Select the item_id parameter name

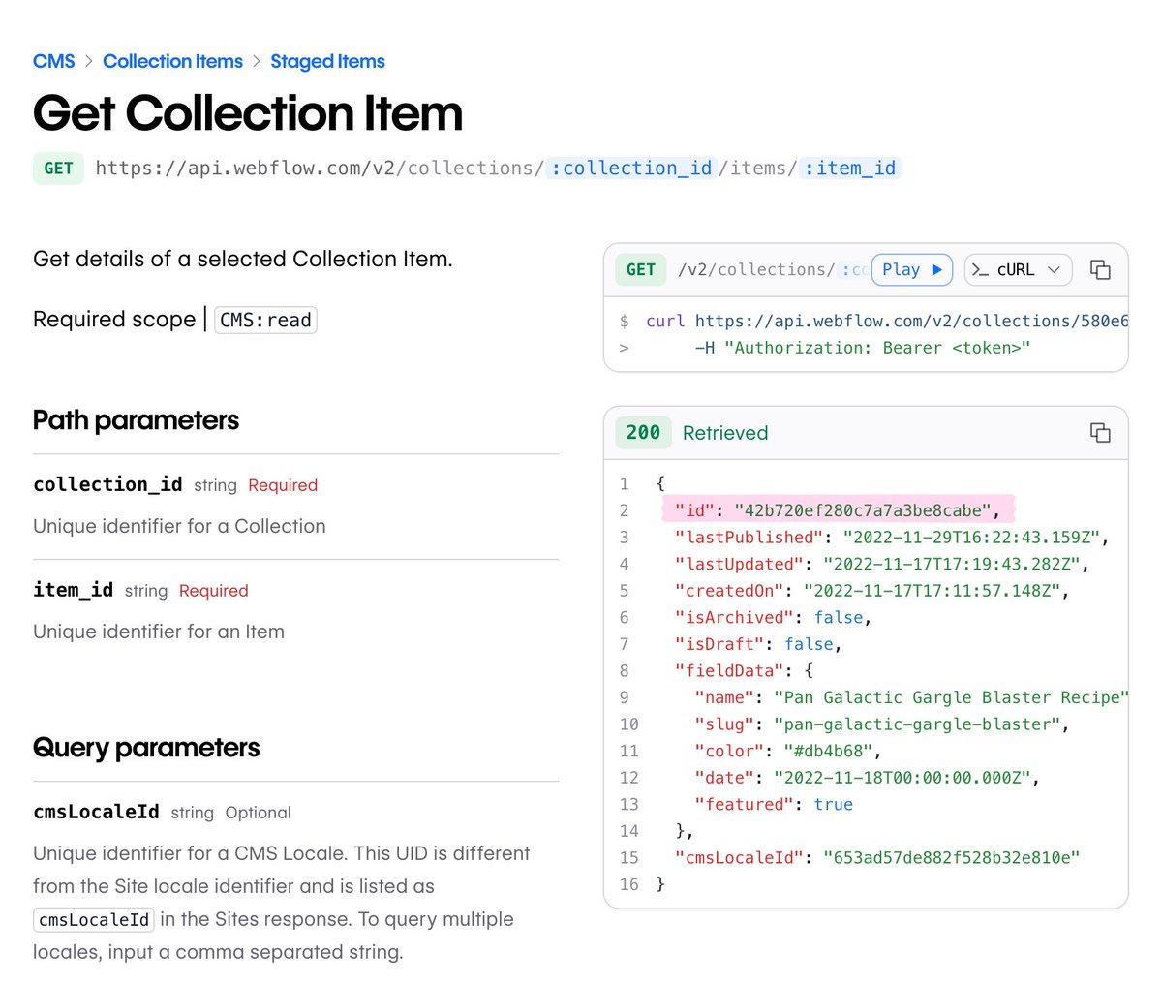point(73,590)
